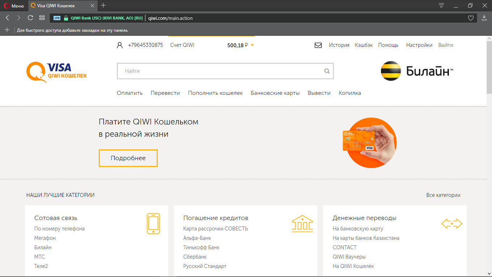Open the Денежные переводы category heading
Image resolution: width=492 pixels, height=277 pixels.
tap(364, 218)
